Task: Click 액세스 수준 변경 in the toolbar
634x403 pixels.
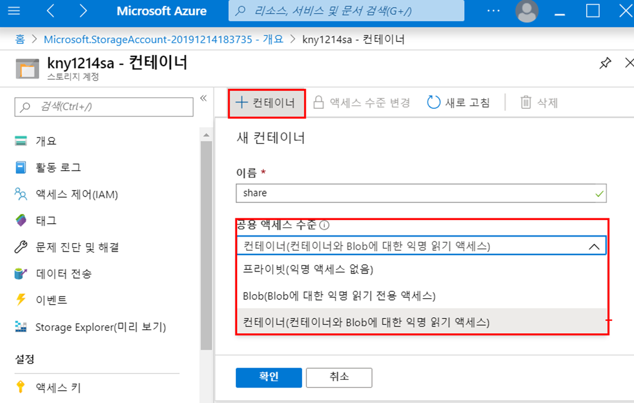Action: pos(362,103)
